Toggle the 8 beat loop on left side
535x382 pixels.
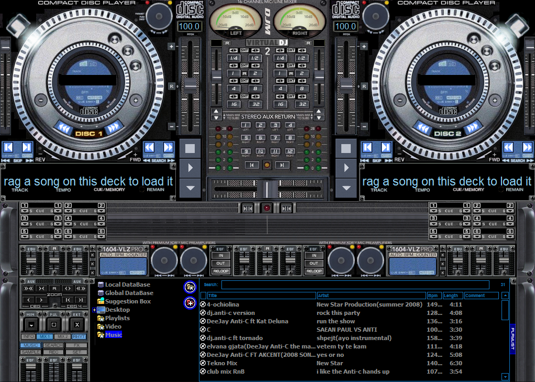click(x=255, y=89)
